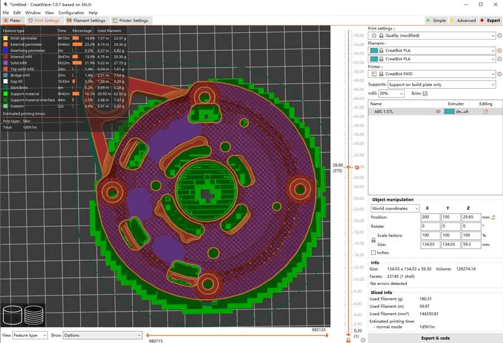Edit the Print settings preset via gear icon
The image size is (503, 343).
click(x=500, y=36)
